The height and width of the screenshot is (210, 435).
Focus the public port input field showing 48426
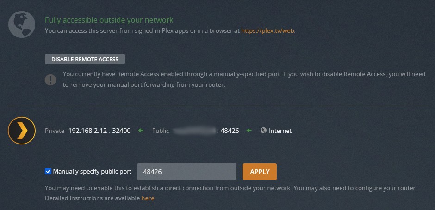pyautogui.click(x=187, y=172)
